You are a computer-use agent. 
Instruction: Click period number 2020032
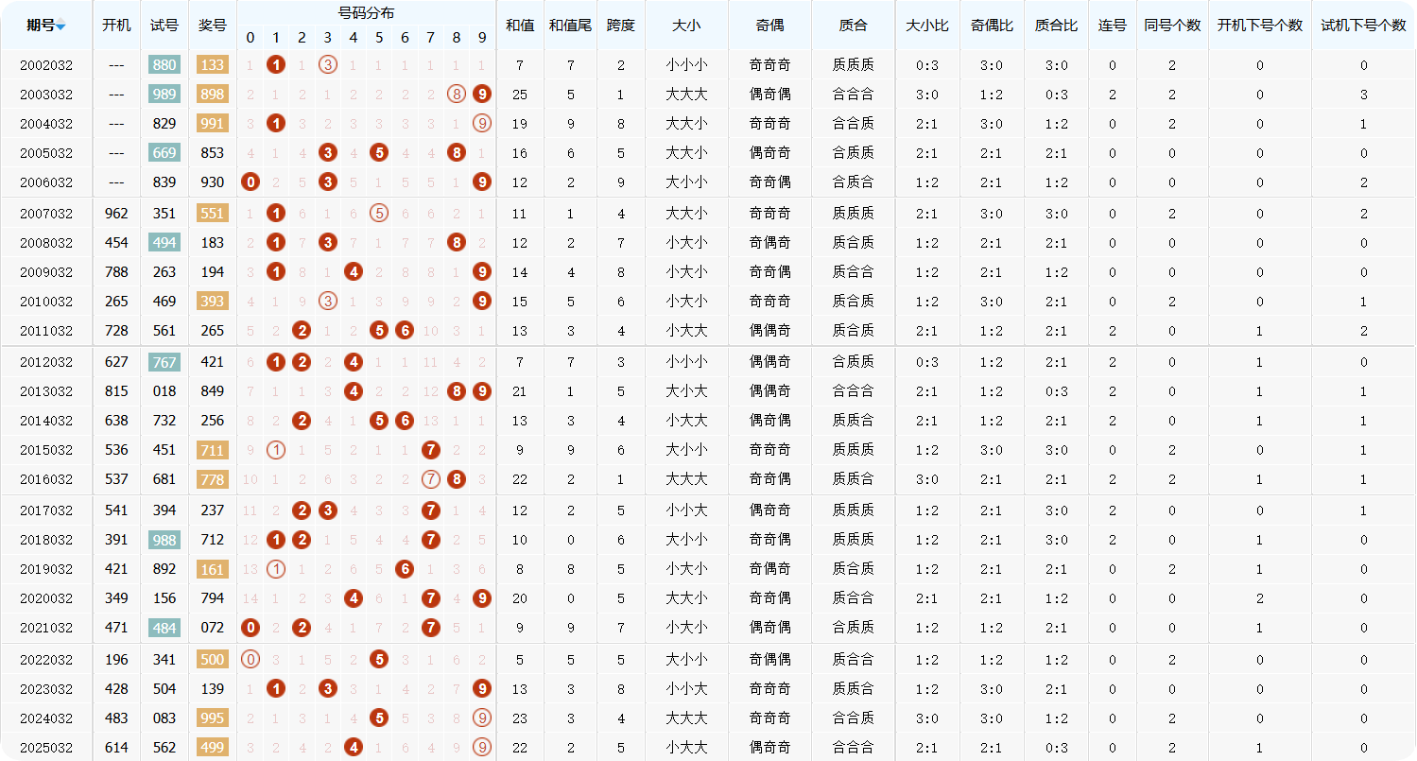point(46,599)
